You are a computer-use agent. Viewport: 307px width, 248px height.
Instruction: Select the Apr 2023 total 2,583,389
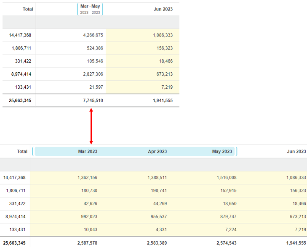click(x=157, y=243)
